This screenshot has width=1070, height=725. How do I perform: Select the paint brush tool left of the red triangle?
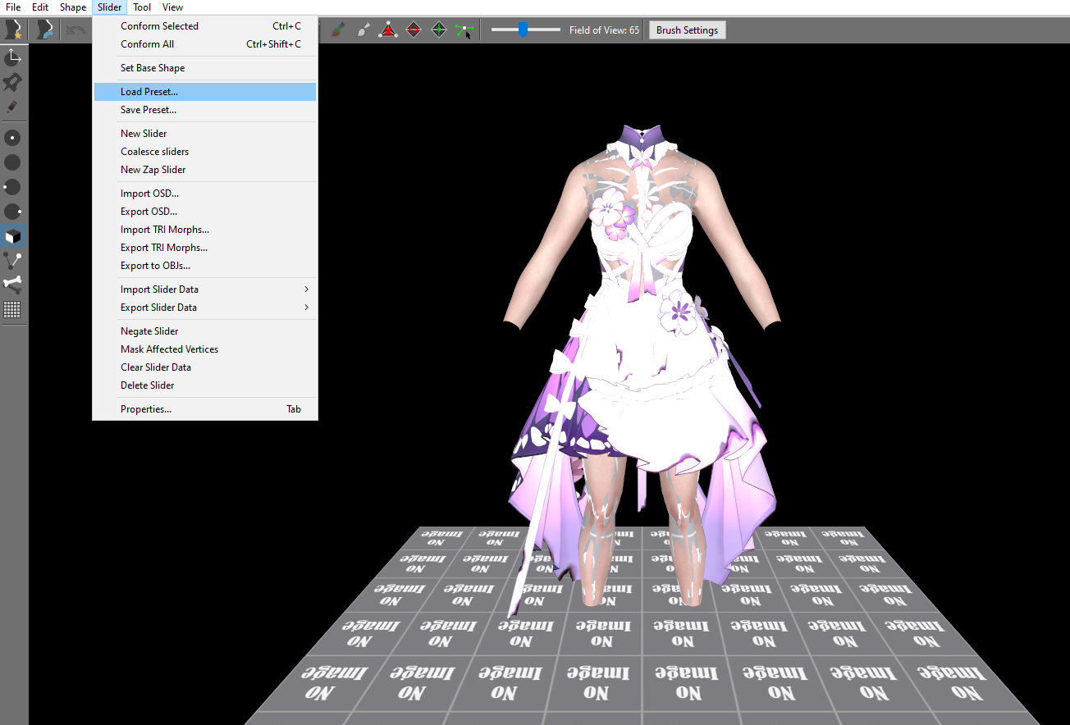tap(337, 30)
